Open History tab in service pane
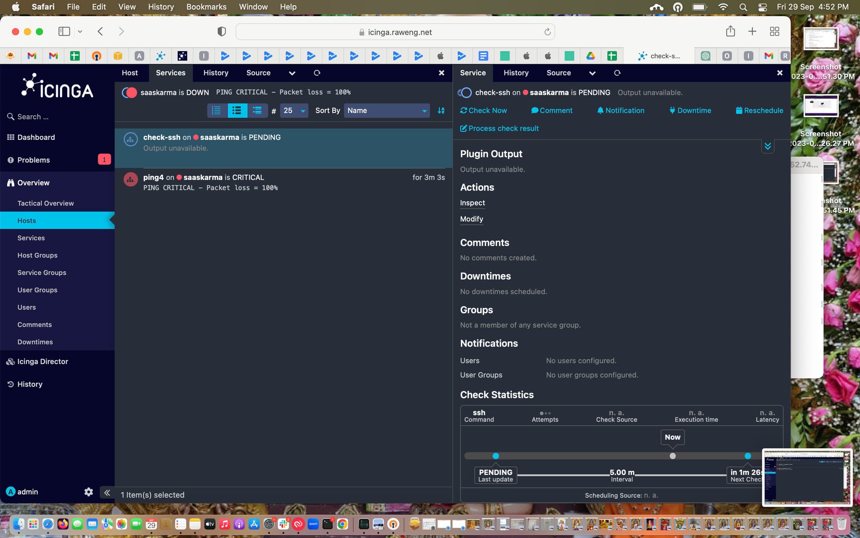Screen dimensions: 860x538 [516, 73]
